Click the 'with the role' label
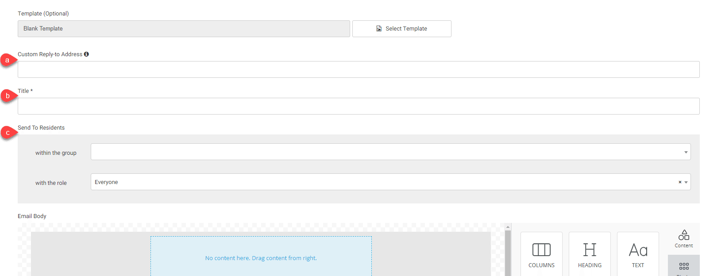Viewport: 702px width, 276px height. tap(51, 183)
